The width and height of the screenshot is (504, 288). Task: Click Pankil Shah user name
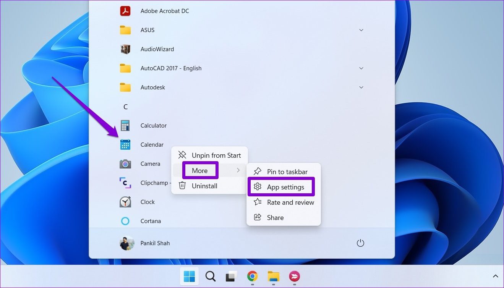tap(155, 243)
